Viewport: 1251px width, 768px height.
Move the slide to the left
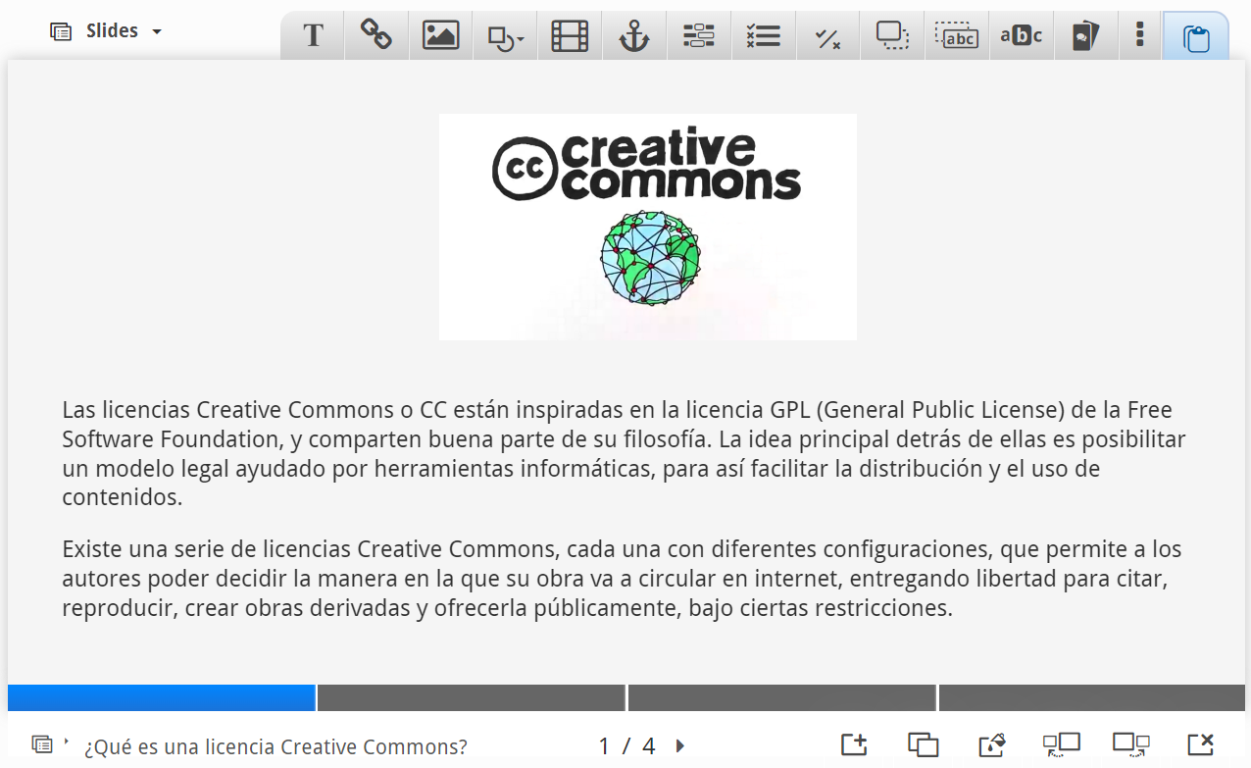pyautogui.click(x=1061, y=744)
